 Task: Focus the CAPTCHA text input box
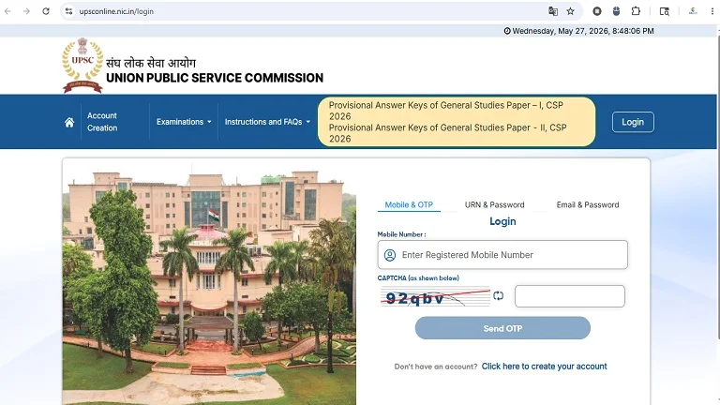point(570,296)
